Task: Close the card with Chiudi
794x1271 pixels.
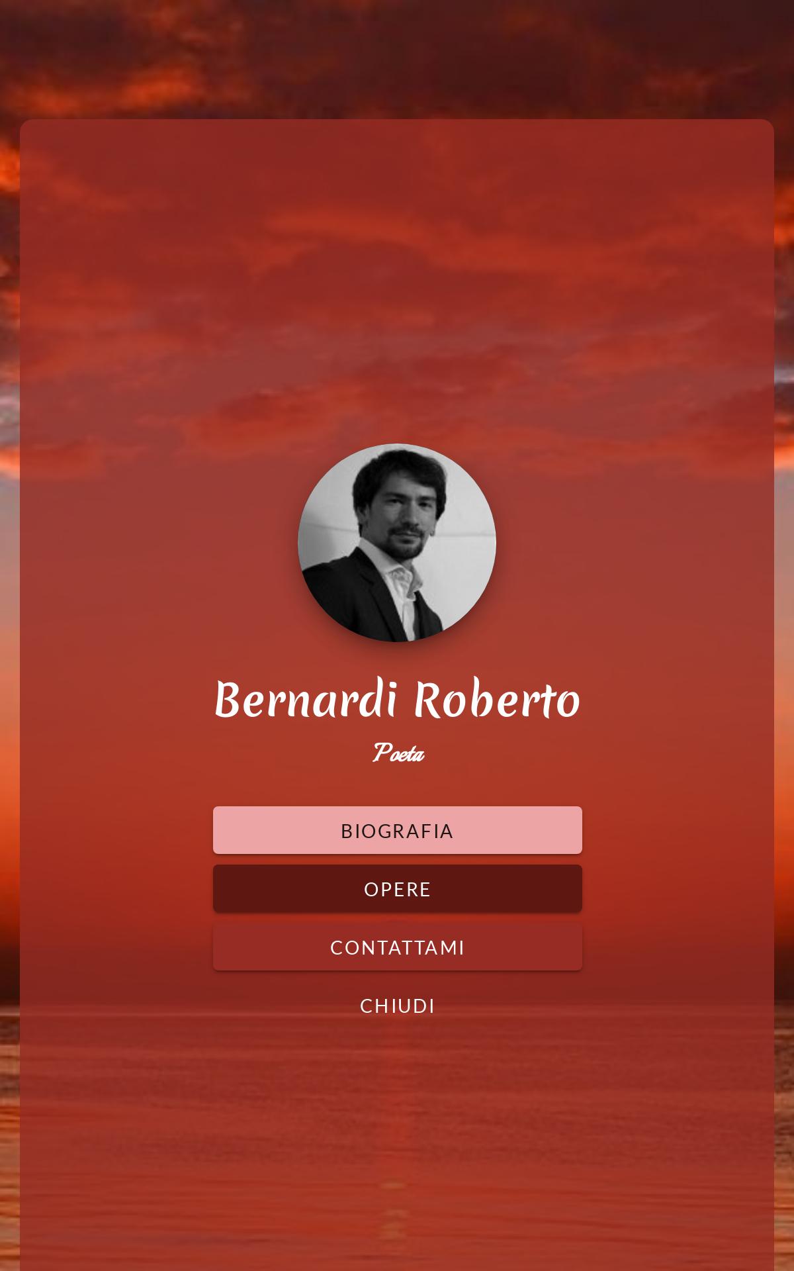Action: [397, 1006]
